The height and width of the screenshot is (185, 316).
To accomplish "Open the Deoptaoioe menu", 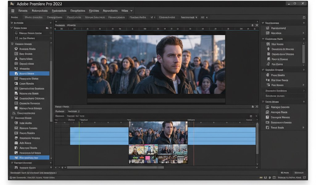I will tap(78, 11).
